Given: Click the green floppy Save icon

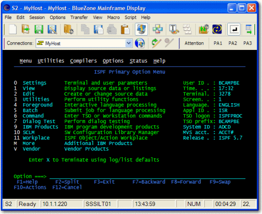Looking at the screenshot, I should [x=39, y=29].
